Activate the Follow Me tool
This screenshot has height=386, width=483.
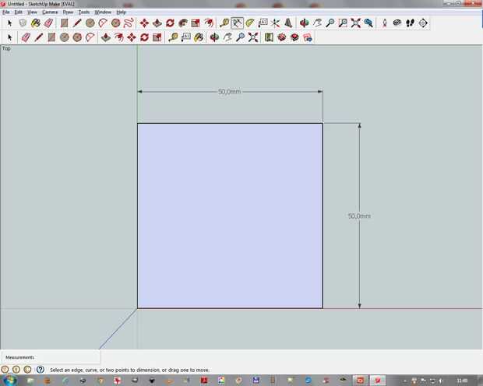(x=183, y=23)
